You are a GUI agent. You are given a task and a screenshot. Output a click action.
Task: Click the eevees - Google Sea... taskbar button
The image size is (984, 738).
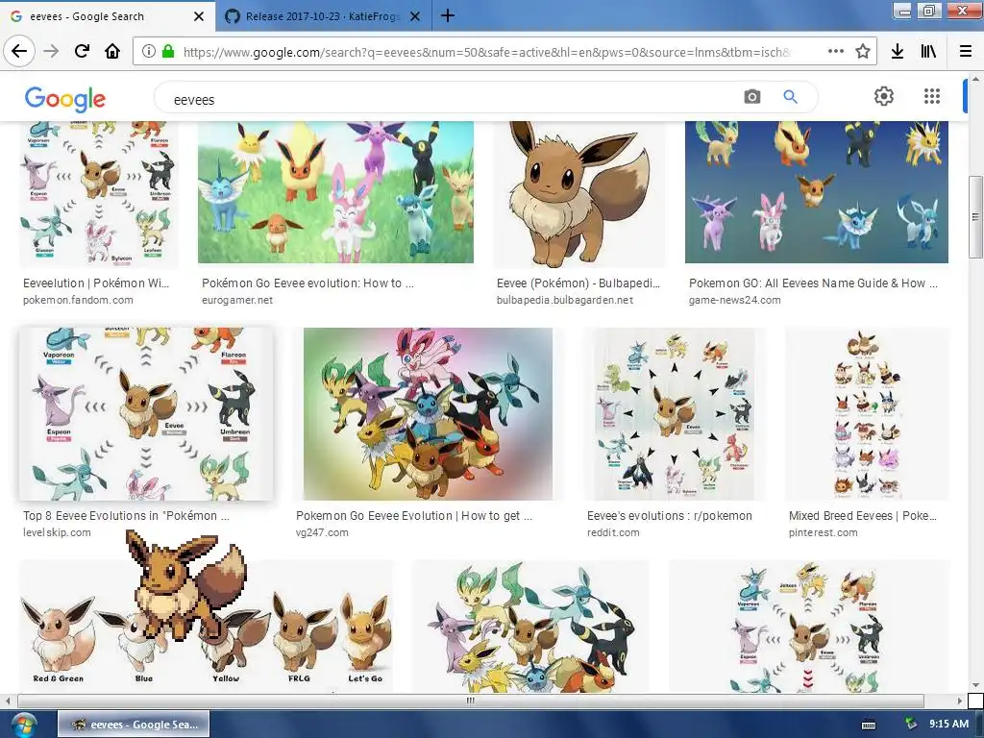click(134, 725)
